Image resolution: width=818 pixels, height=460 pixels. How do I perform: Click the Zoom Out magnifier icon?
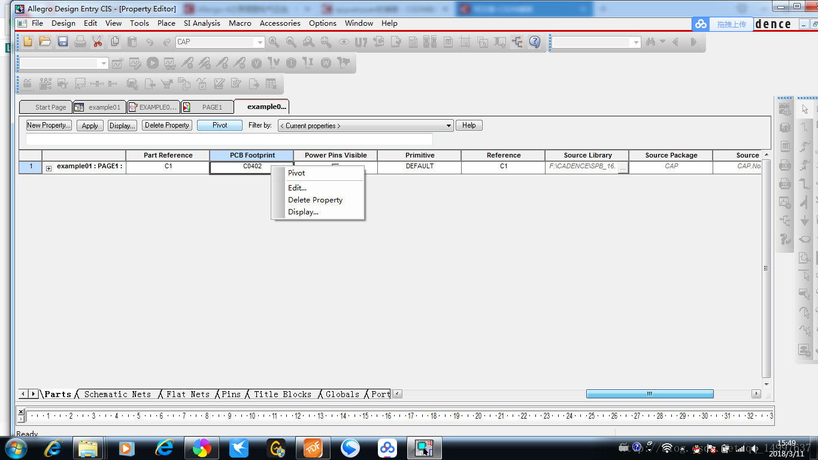pos(291,42)
